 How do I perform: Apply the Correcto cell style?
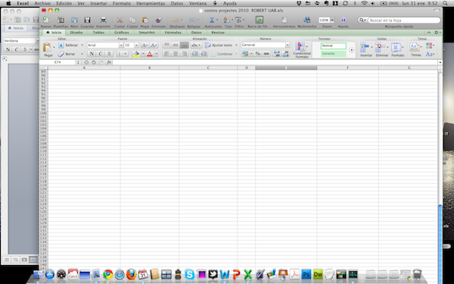pyautogui.click(x=333, y=54)
